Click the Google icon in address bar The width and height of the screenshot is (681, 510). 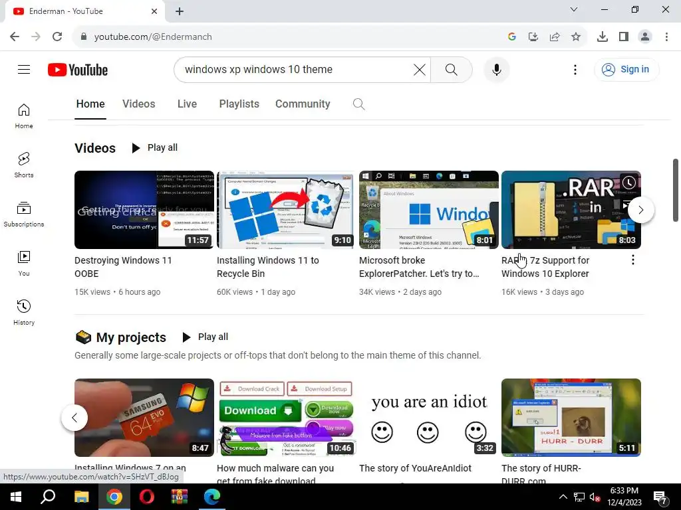(x=512, y=37)
